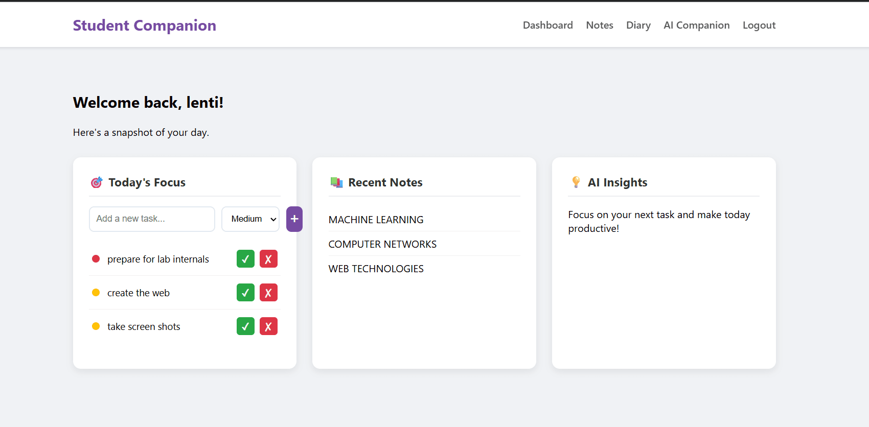
Task: Remove the 'create the web' task
Action: (x=268, y=293)
